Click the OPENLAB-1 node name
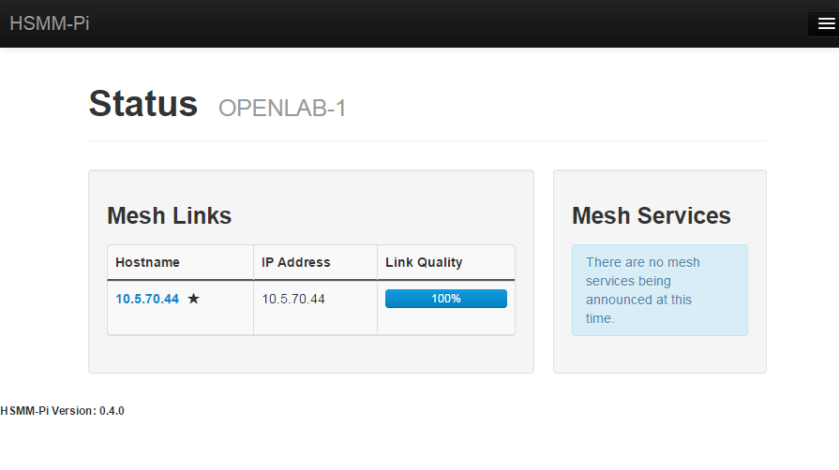Screen dimensions: 839x470 [x=282, y=109]
